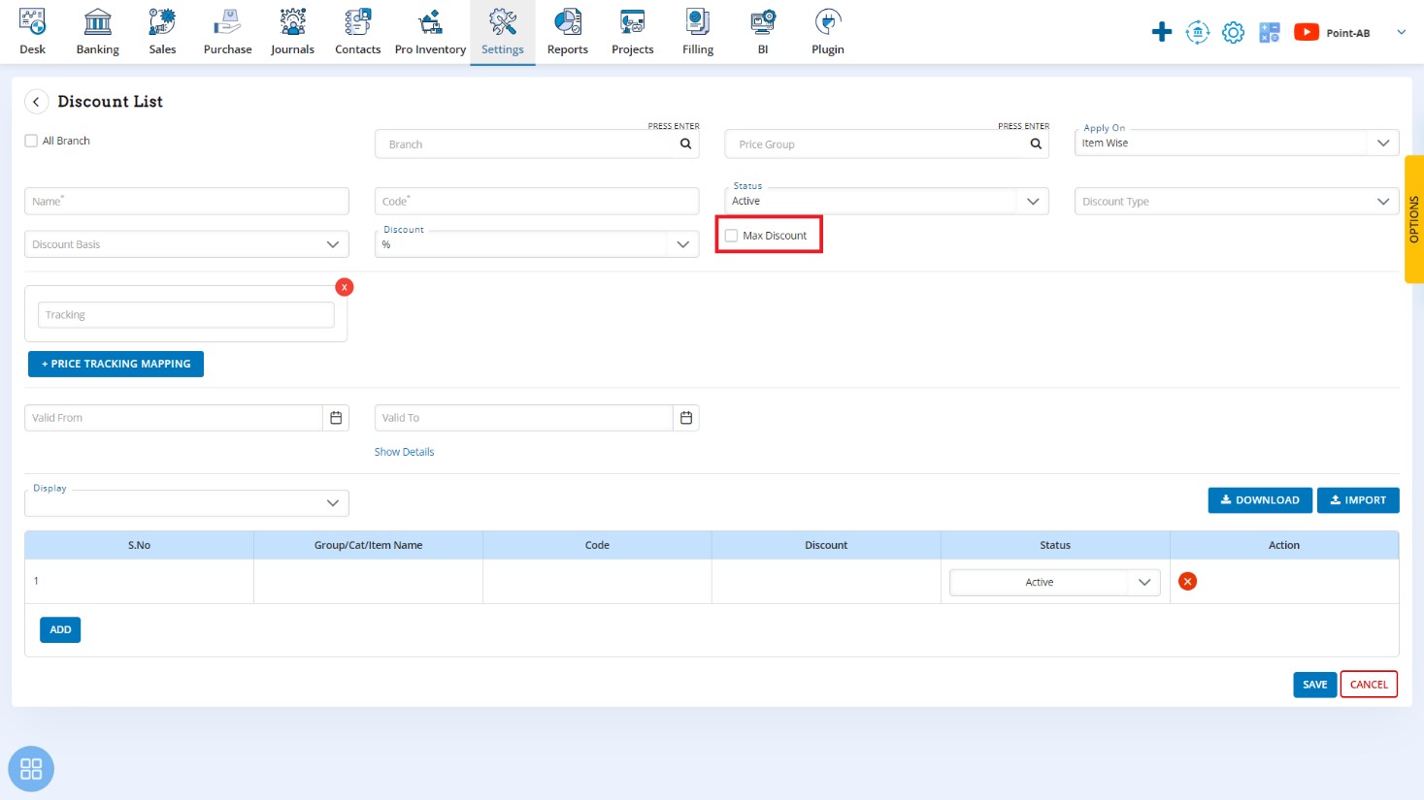Switch to the Settings tab
Screen dimensions: 1424x800
[x=502, y=32]
